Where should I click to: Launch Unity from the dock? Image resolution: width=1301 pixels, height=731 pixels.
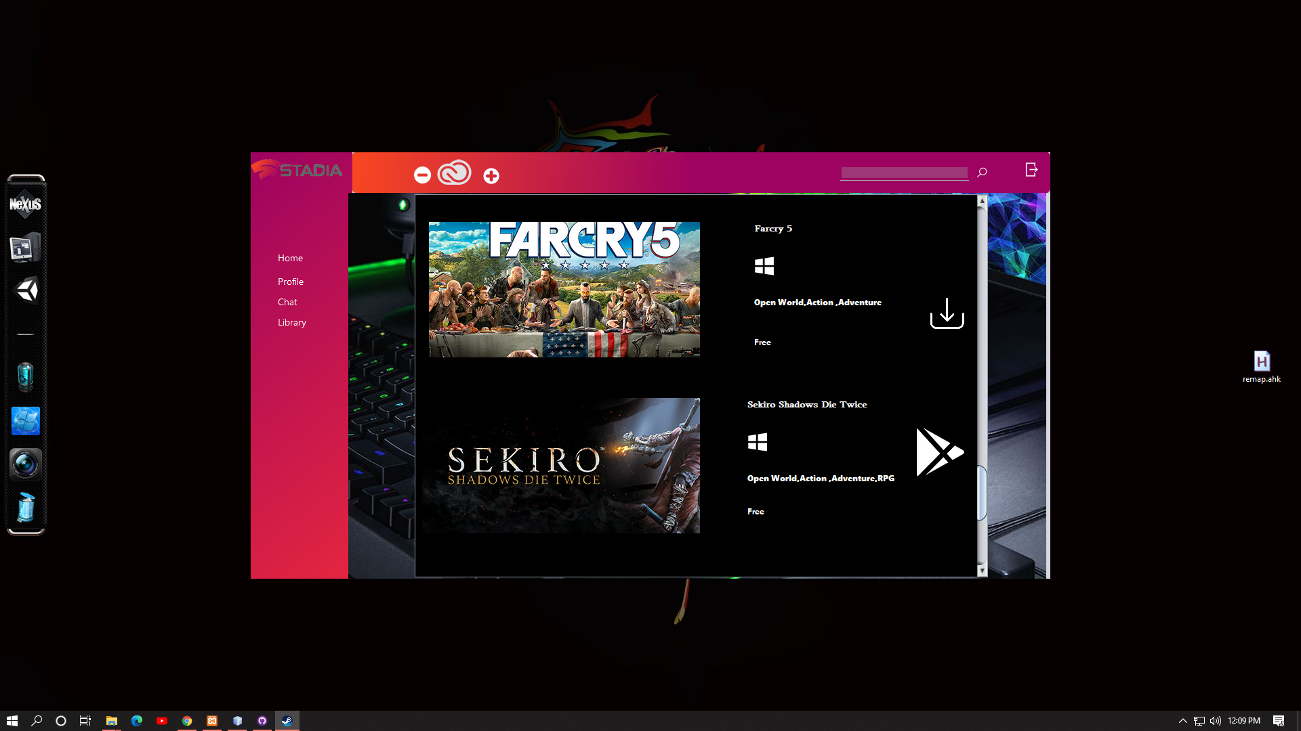pyautogui.click(x=27, y=290)
